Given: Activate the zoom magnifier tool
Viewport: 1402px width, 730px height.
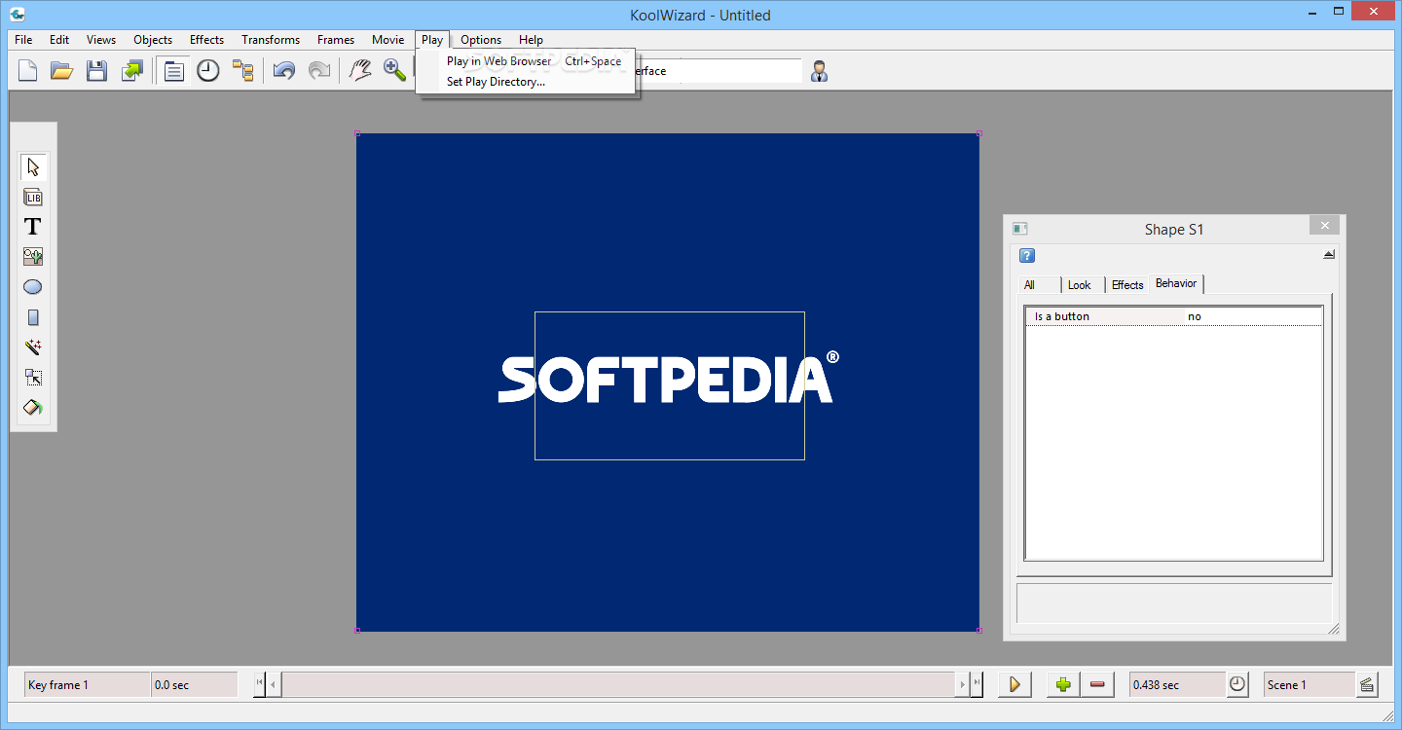Looking at the screenshot, I should pyautogui.click(x=394, y=70).
